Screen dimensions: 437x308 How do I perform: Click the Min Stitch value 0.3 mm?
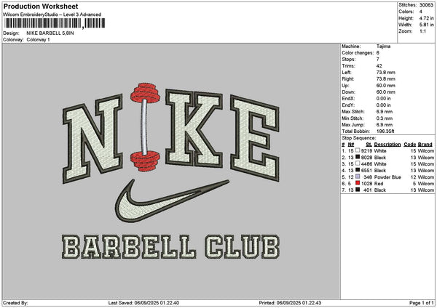click(385, 118)
